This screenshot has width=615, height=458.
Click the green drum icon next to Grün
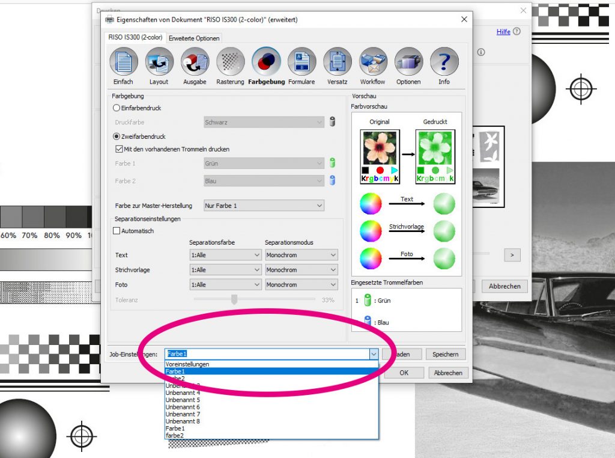click(x=368, y=301)
